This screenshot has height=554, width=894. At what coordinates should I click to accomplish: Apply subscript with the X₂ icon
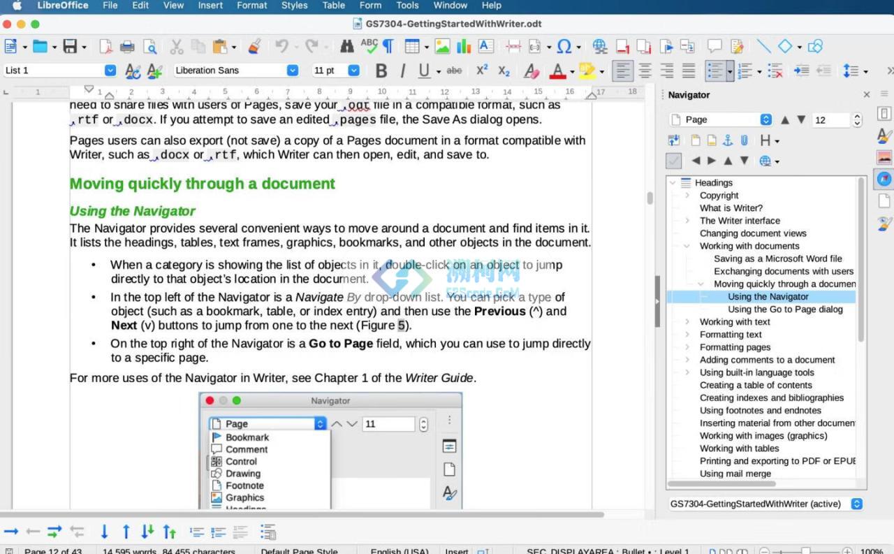coord(504,71)
